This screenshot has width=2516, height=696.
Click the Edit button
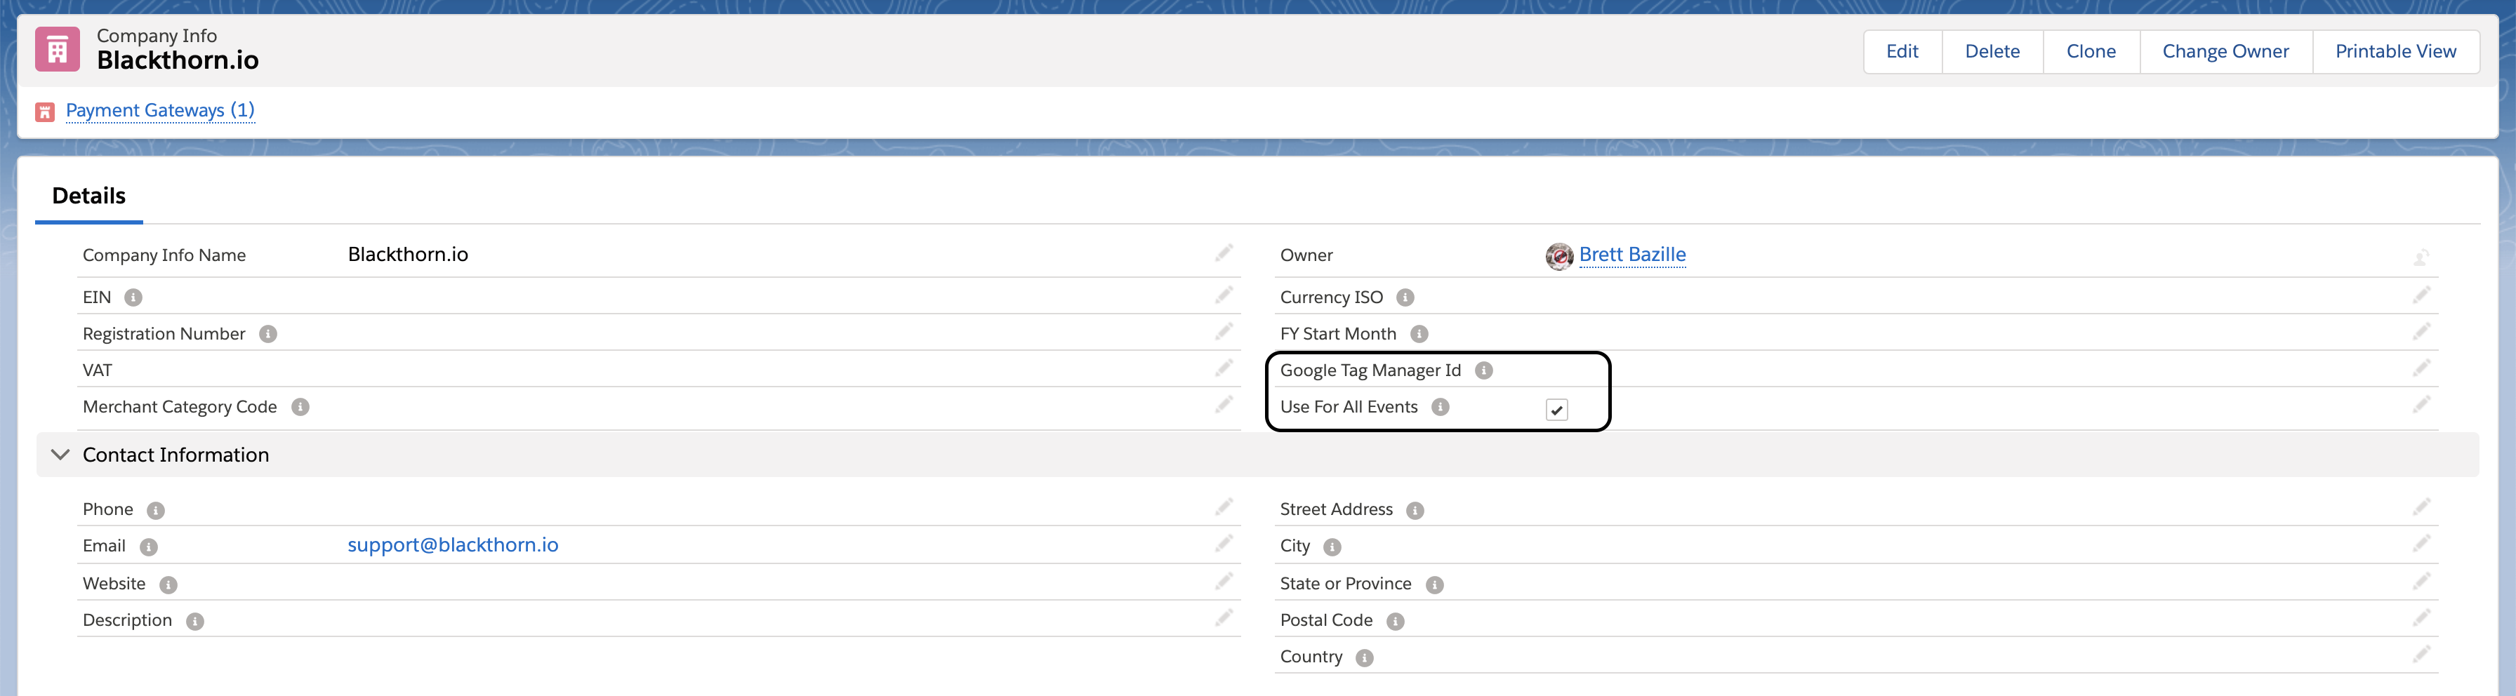coord(1902,52)
